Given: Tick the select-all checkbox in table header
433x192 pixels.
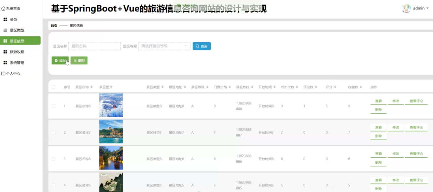Looking at the screenshot, I should tap(53, 87).
